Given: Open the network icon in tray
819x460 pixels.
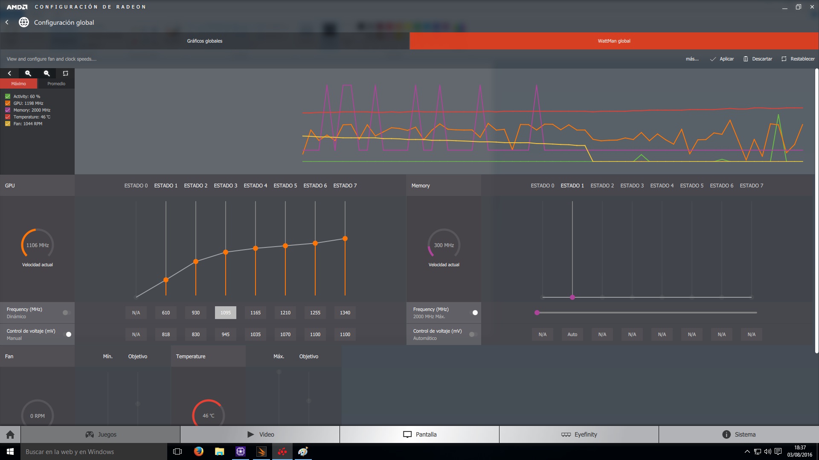Looking at the screenshot, I should point(758,451).
